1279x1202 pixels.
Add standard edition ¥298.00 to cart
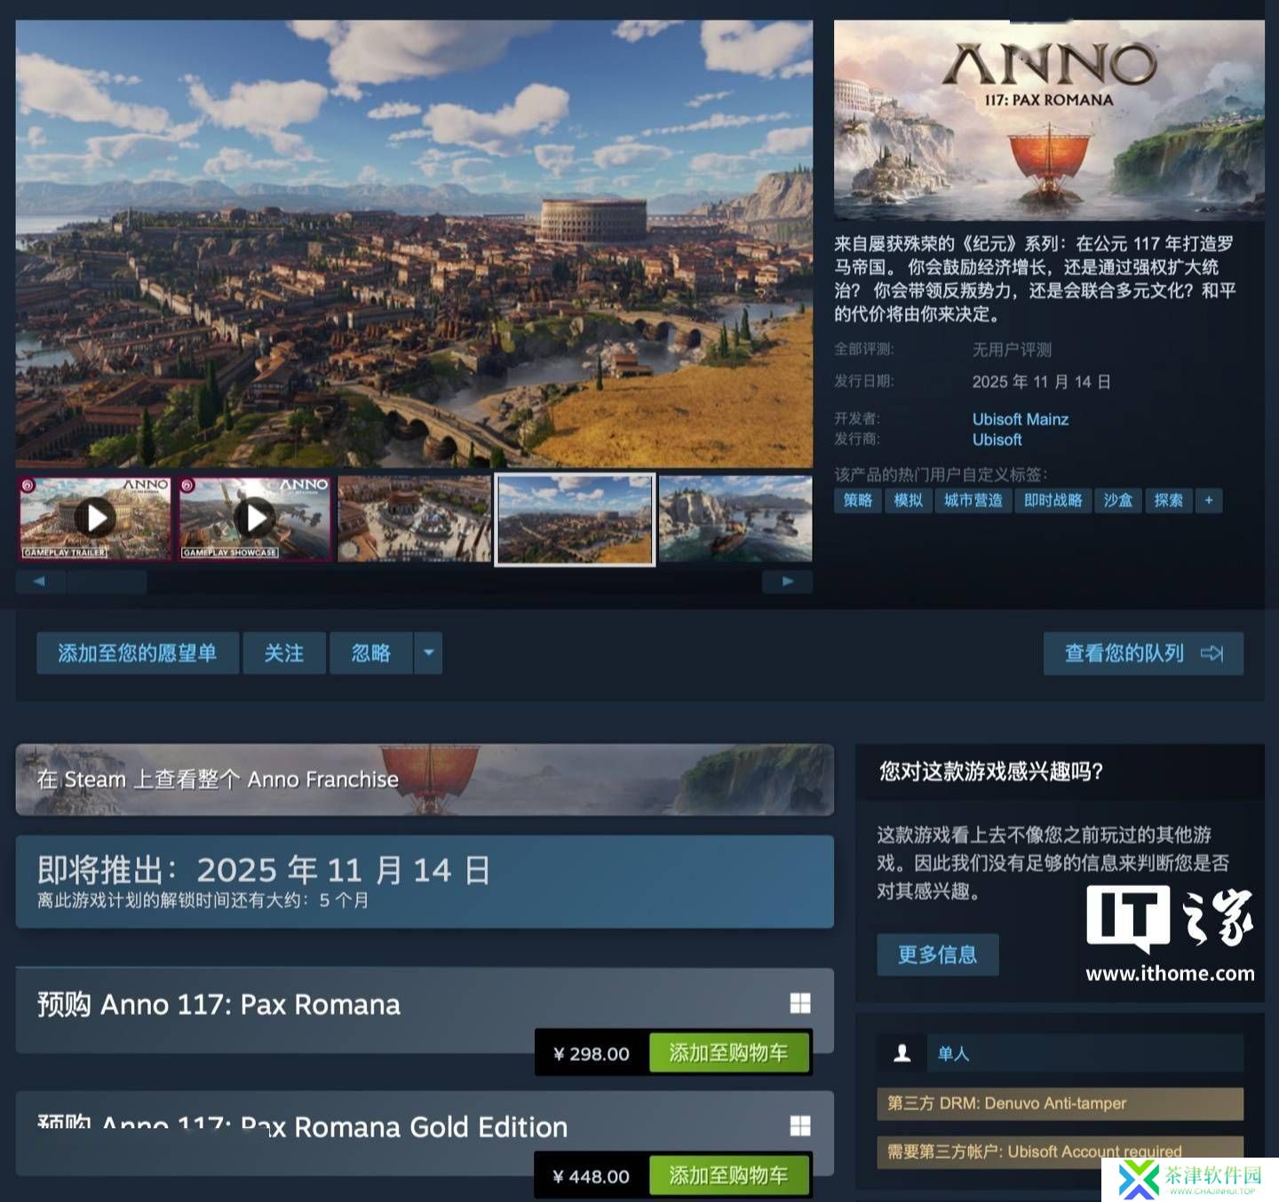729,1053
